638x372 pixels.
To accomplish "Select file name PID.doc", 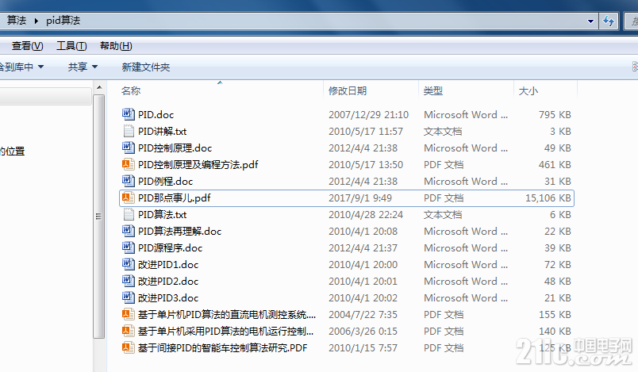I will 156,115.
